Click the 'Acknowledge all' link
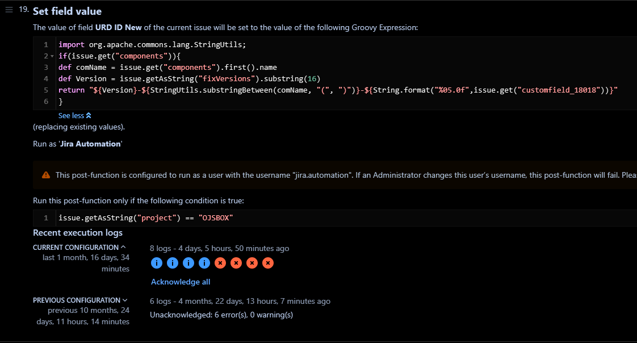Image resolution: width=637 pixels, height=343 pixels. coord(181,282)
